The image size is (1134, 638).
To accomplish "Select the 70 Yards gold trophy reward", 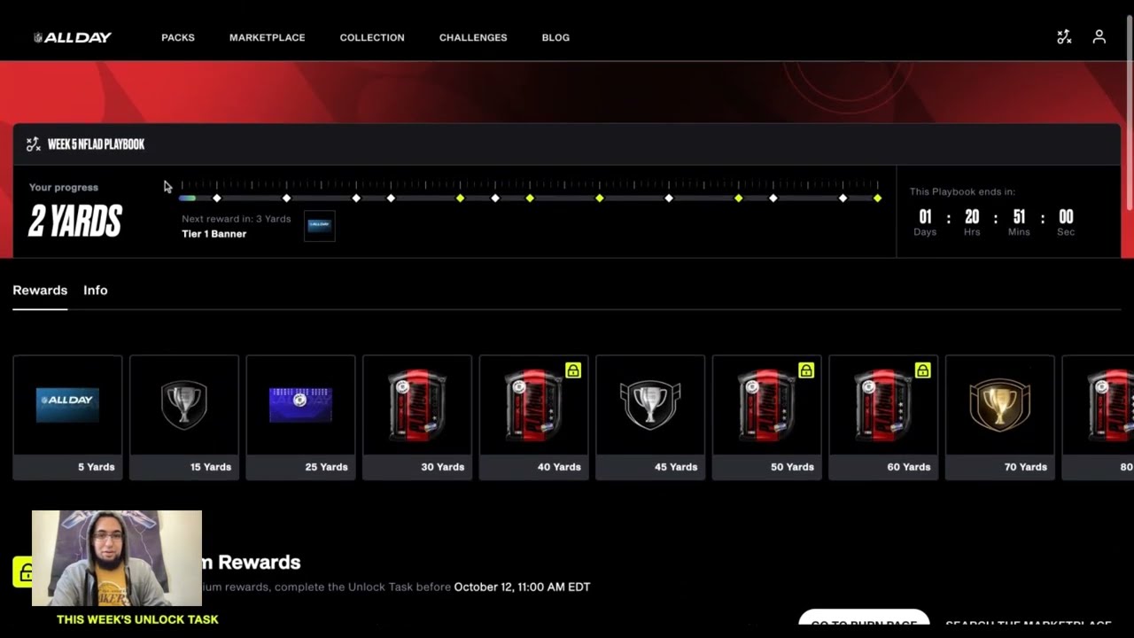I will (x=999, y=417).
